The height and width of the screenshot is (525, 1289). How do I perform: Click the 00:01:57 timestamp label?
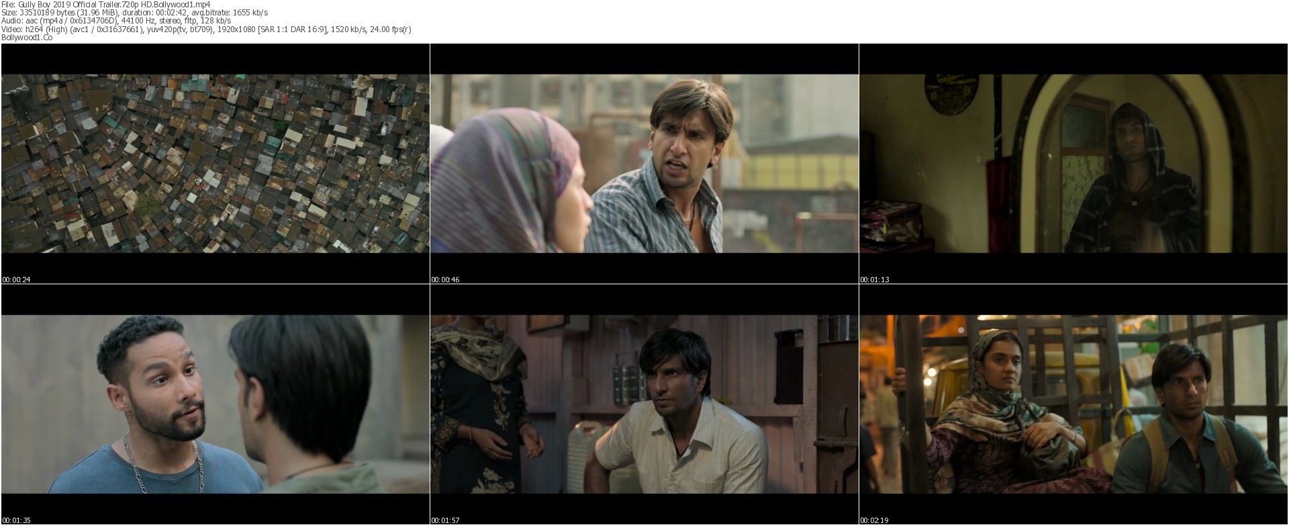click(445, 520)
